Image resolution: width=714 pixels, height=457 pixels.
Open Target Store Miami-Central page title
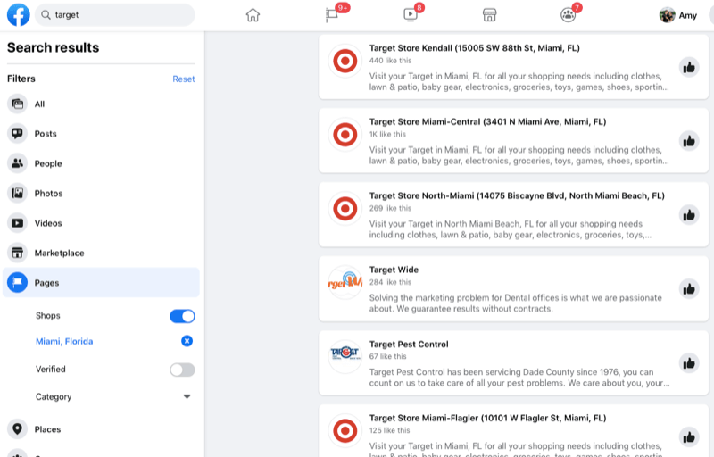487,121
